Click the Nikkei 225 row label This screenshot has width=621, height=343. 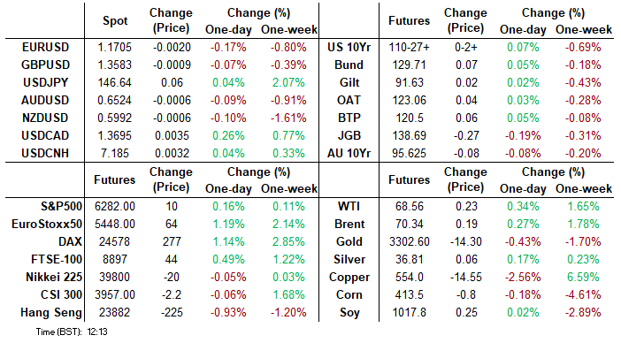(54, 277)
